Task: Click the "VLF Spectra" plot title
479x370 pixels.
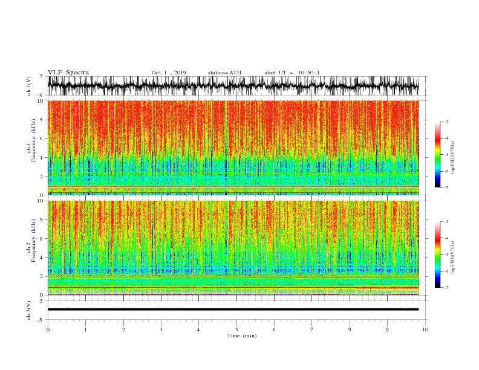Action: tap(68, 73)
